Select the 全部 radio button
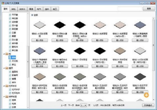This screenshot has width=157, height=110. 32,15
